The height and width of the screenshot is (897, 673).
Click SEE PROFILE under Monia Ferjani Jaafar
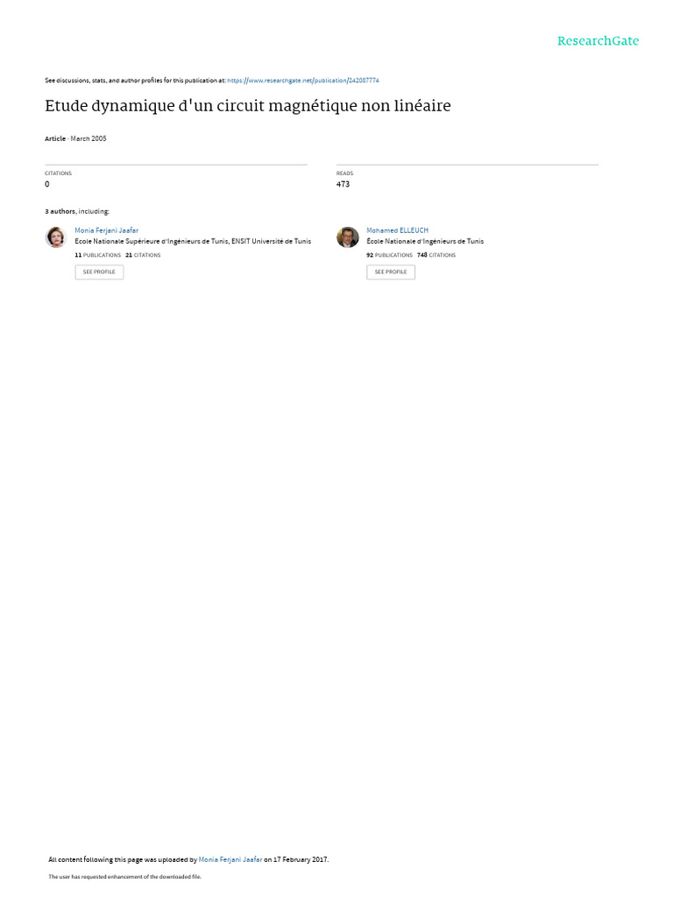99,272
